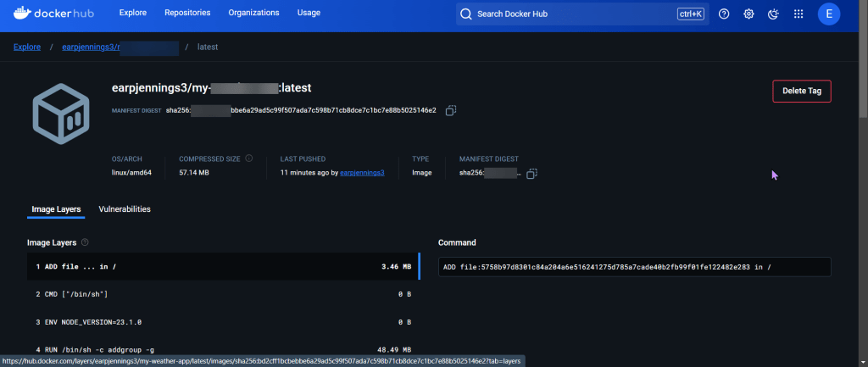The image size is (868, 367).
Task: Open the settings gear icon
Action: (x=748, y=14)
